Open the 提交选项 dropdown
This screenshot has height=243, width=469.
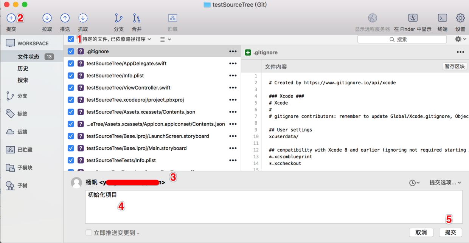[445, 183]
